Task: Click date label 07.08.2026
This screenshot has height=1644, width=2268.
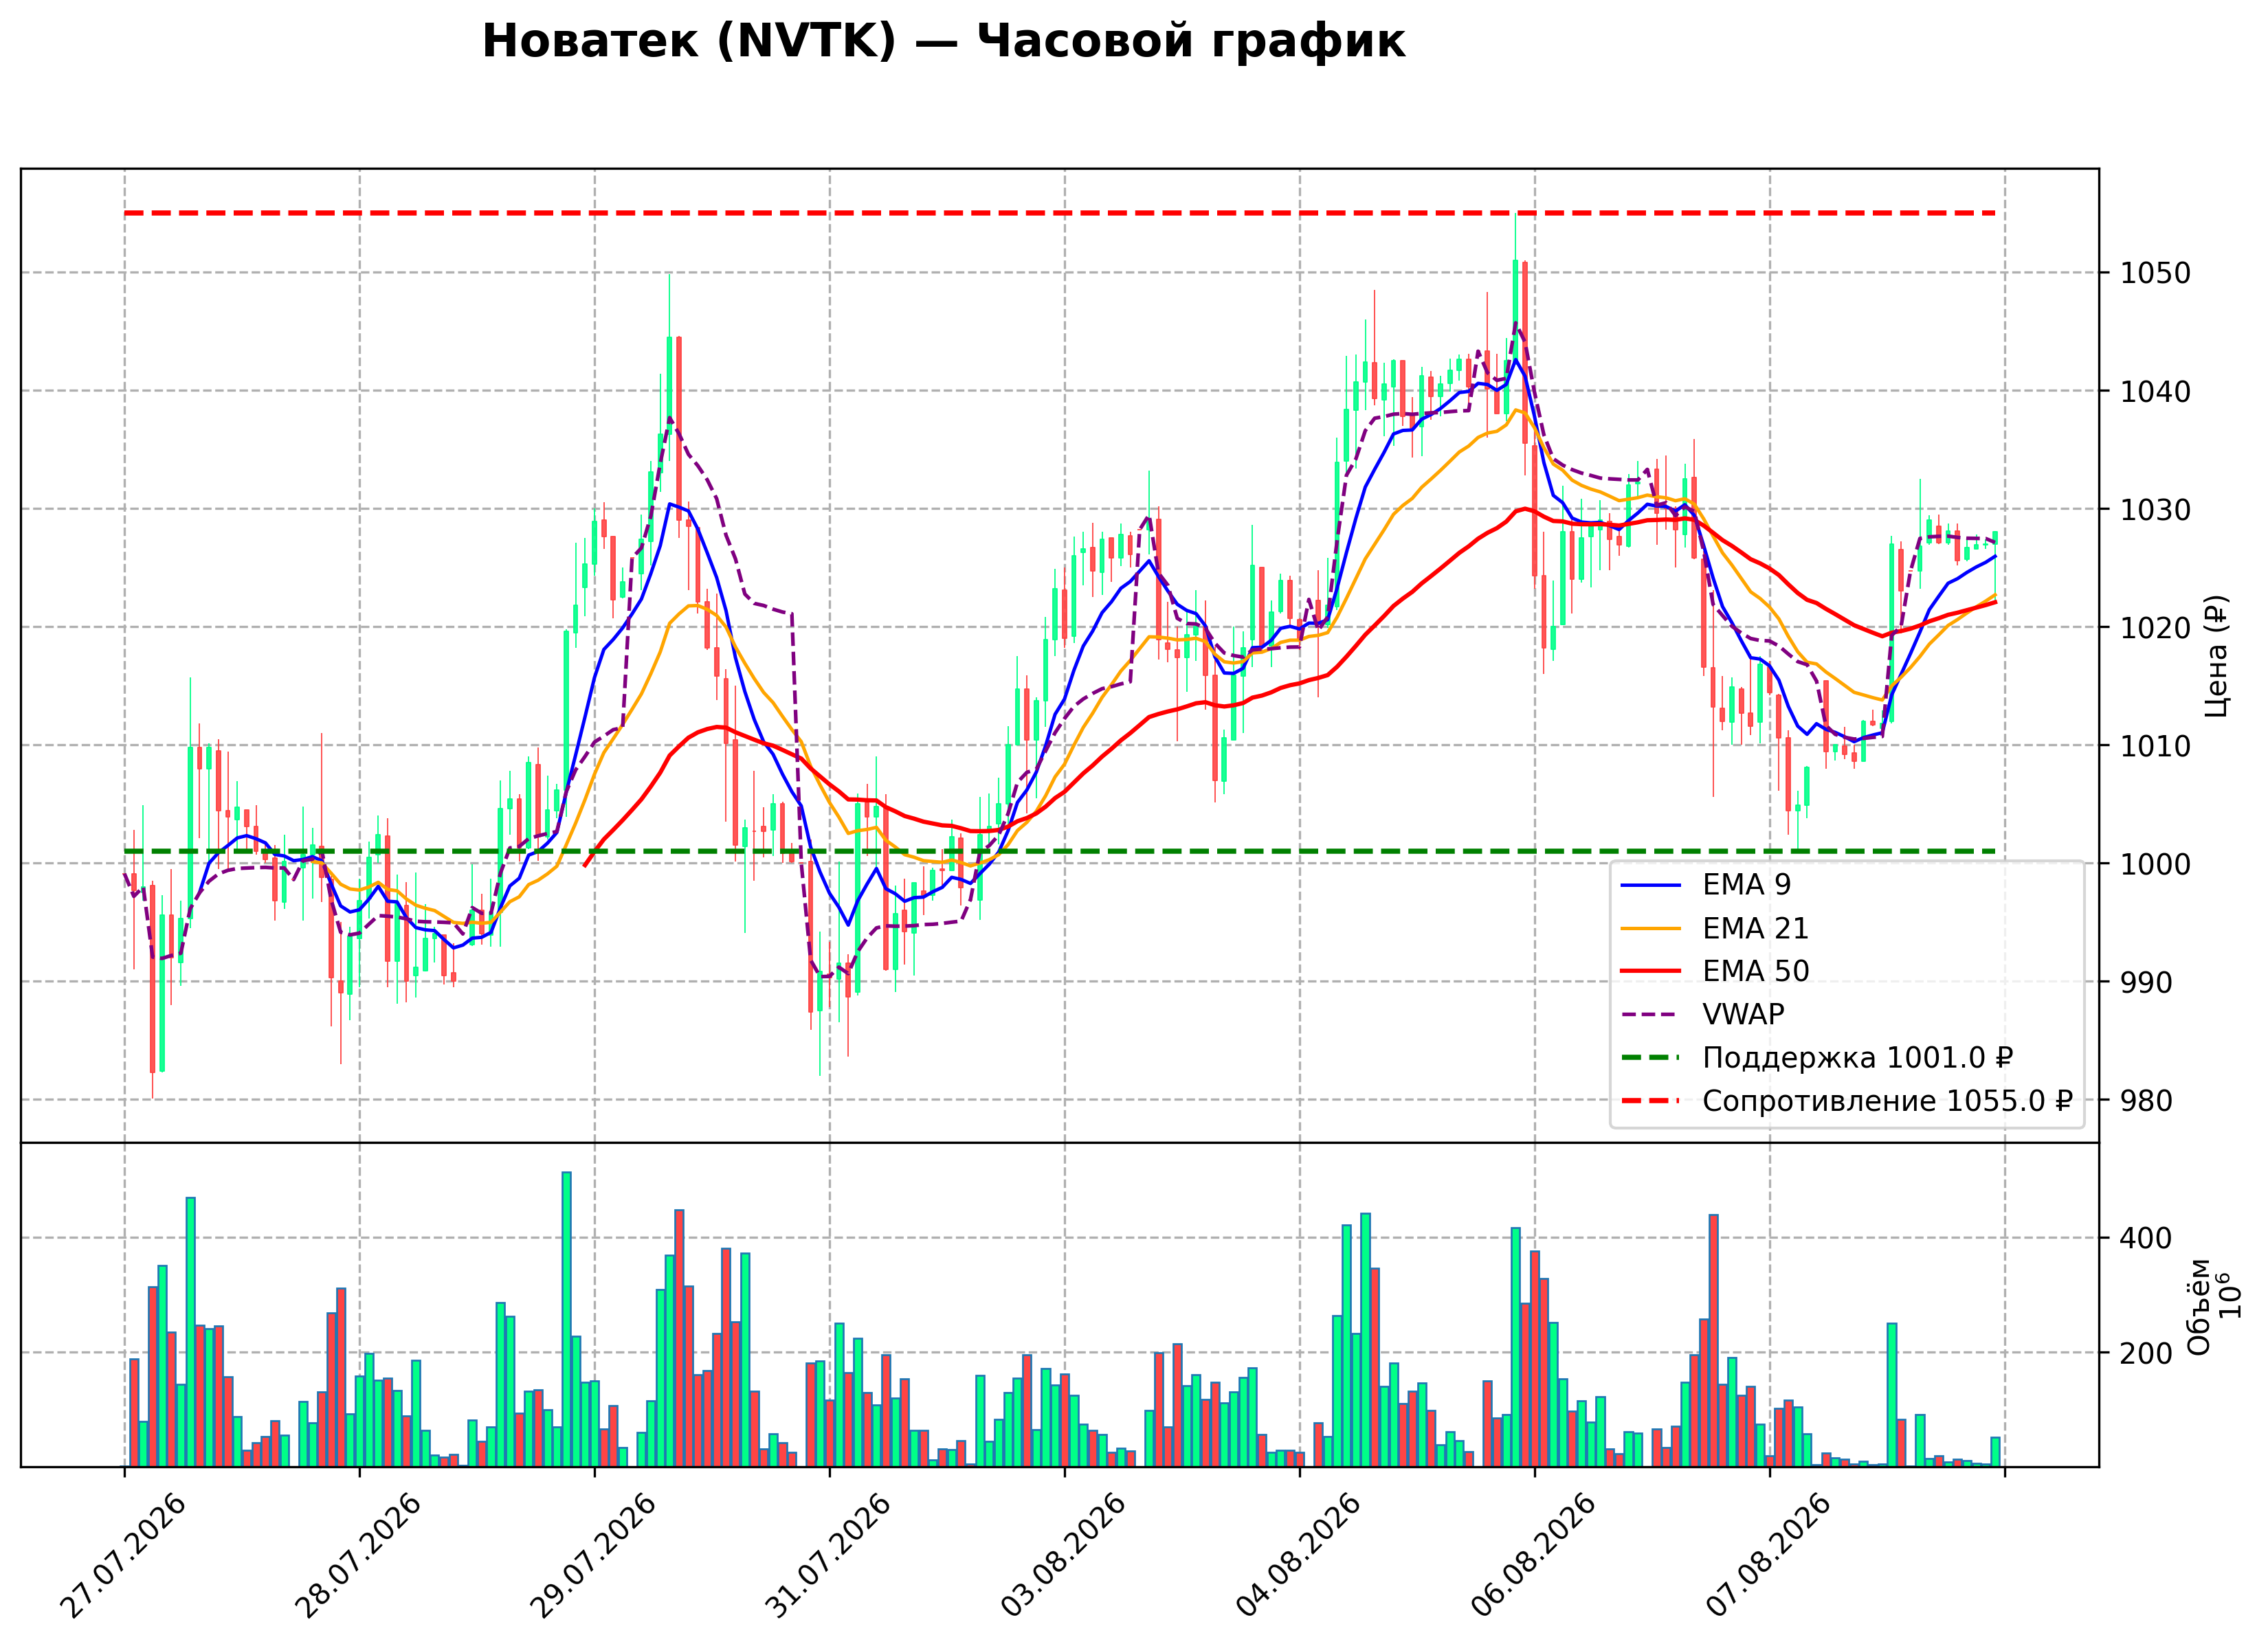Action: pyautogui.click(x=1767, y=1557)
